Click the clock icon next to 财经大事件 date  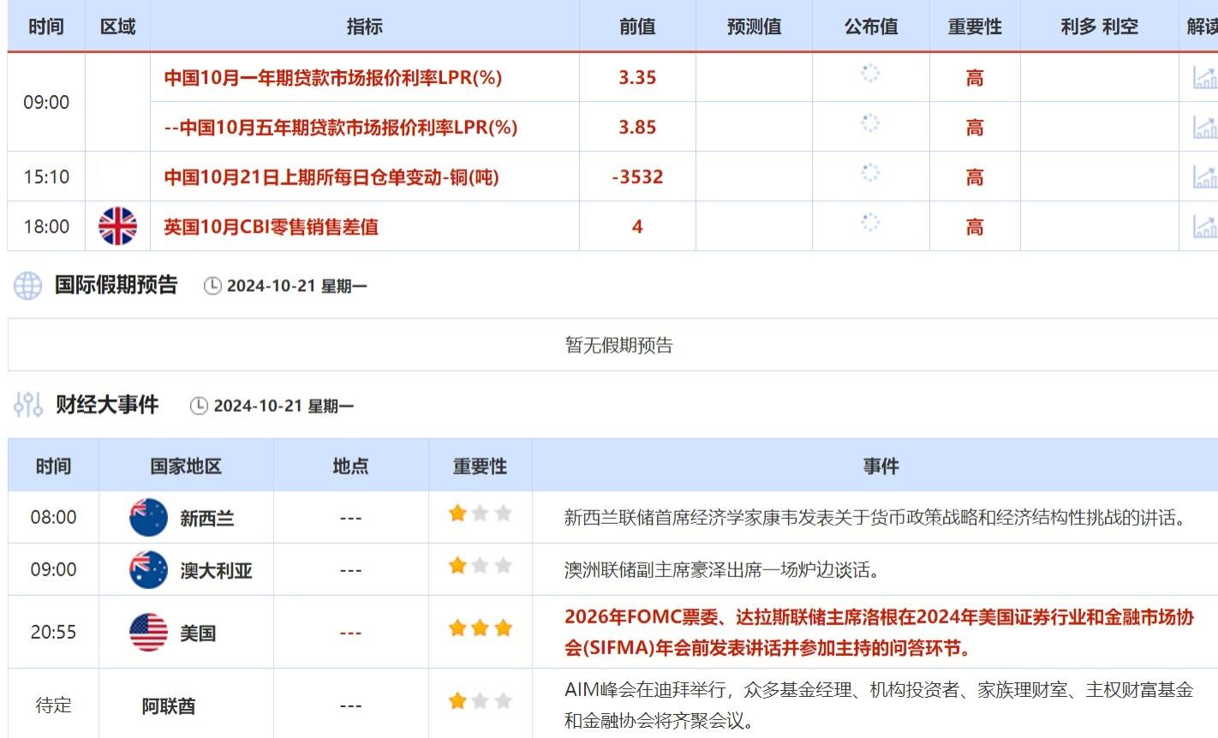(199, 406)
